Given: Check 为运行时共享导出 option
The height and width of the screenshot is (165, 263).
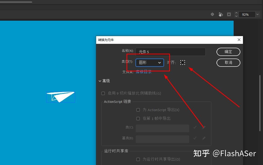Looking at the screenshot, I should [138, 159].
